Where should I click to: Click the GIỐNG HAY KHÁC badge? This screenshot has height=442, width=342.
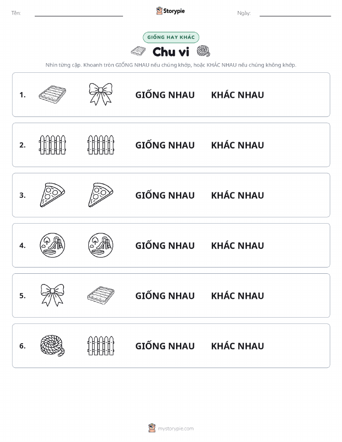(x=171, y=37)
